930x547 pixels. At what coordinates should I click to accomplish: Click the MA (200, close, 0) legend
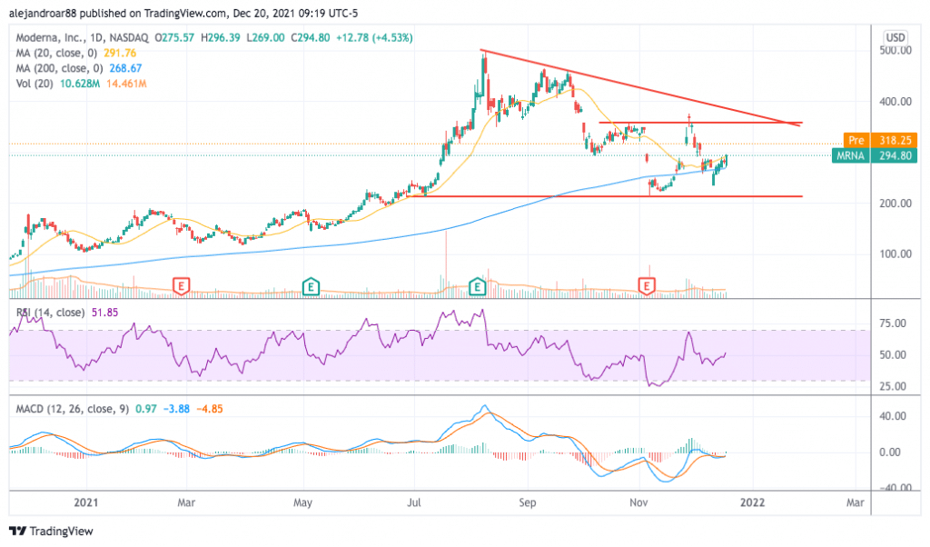(59, 68)
